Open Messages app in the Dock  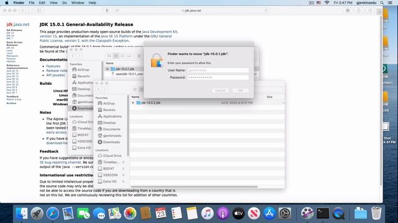tap(99, 213)
